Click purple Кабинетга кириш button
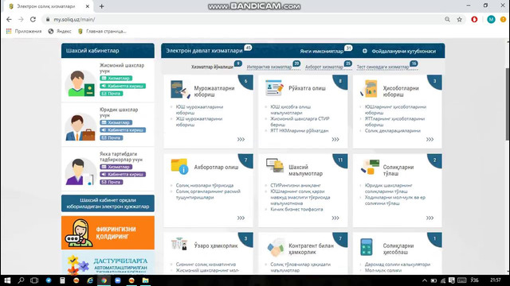This screenshot has height=286, width=510. tap(123, 175)
